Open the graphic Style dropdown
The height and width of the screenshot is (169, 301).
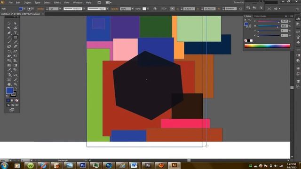[148, 9]
